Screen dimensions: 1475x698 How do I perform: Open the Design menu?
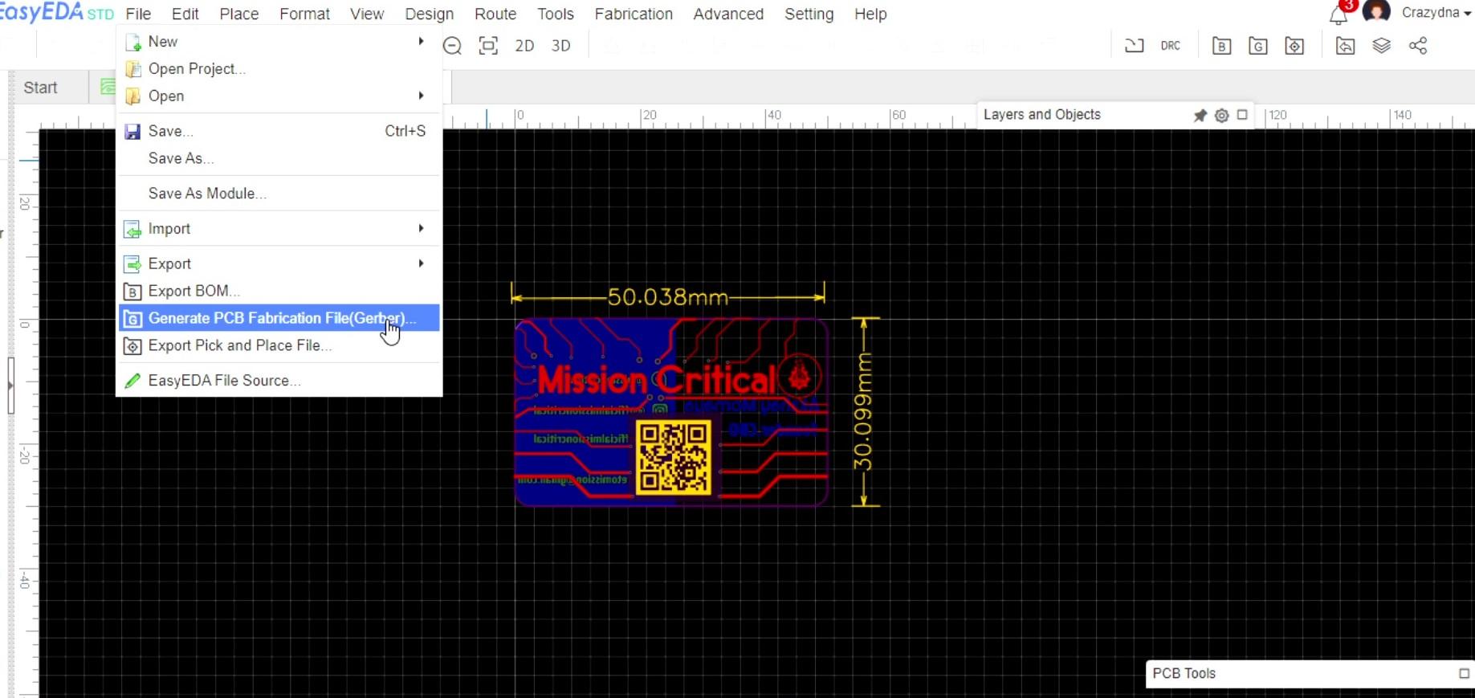(429, 14)
